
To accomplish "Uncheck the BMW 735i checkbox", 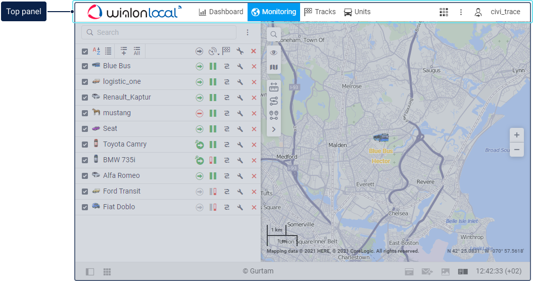I will coord(85,160).
